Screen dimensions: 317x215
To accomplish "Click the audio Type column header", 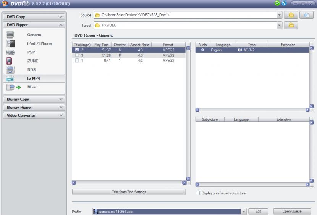I will pos(252,45).
